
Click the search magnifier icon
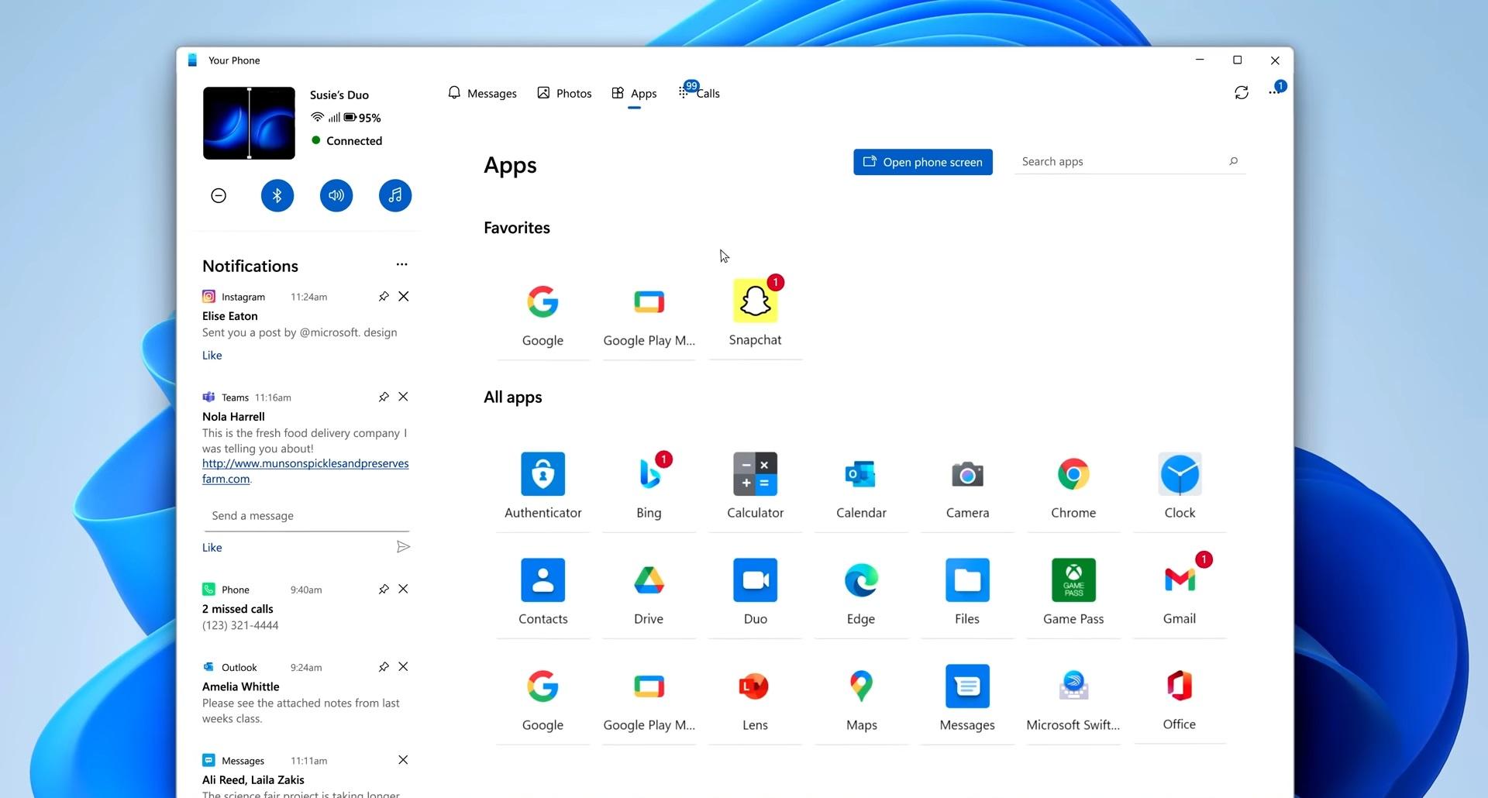1233,161
